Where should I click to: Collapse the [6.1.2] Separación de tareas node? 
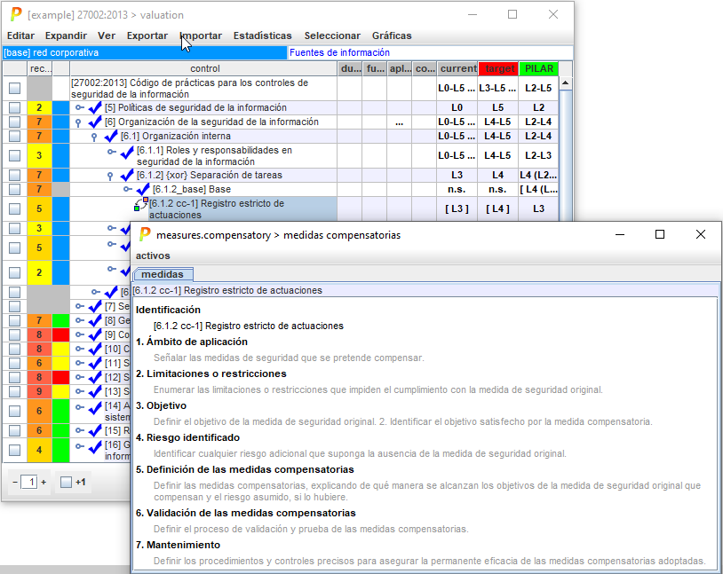[x=110, y=176]
